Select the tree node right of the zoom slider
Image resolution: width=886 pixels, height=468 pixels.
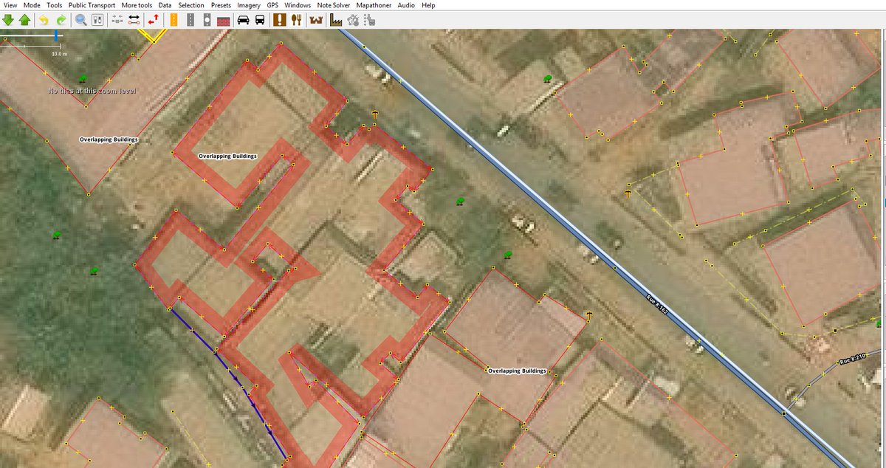tap(83, 78)
